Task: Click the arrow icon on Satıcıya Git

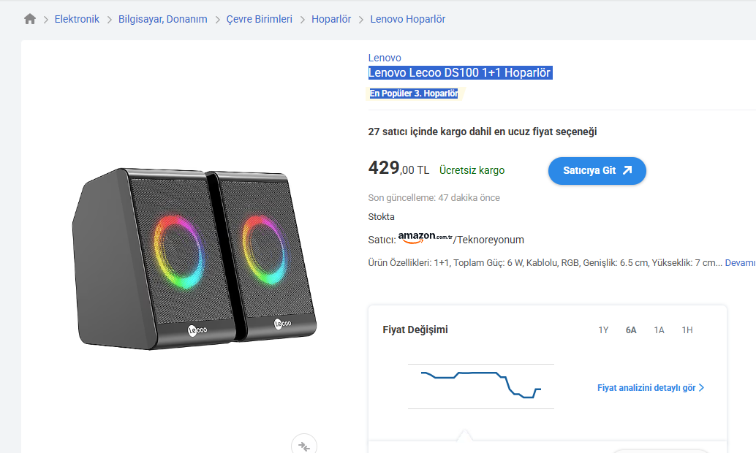Action: (627, 170)
